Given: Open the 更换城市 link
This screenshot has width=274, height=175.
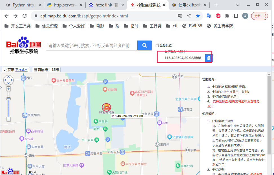Looking at the screenshot, I should [x=21, y=70].
